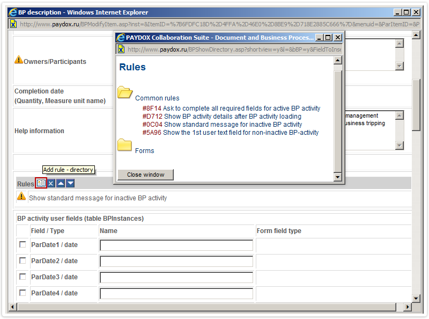The height and width of the screenshot is (319, 429).
Task: Open the Add rule directory book icon
Action: pos(41,183)
